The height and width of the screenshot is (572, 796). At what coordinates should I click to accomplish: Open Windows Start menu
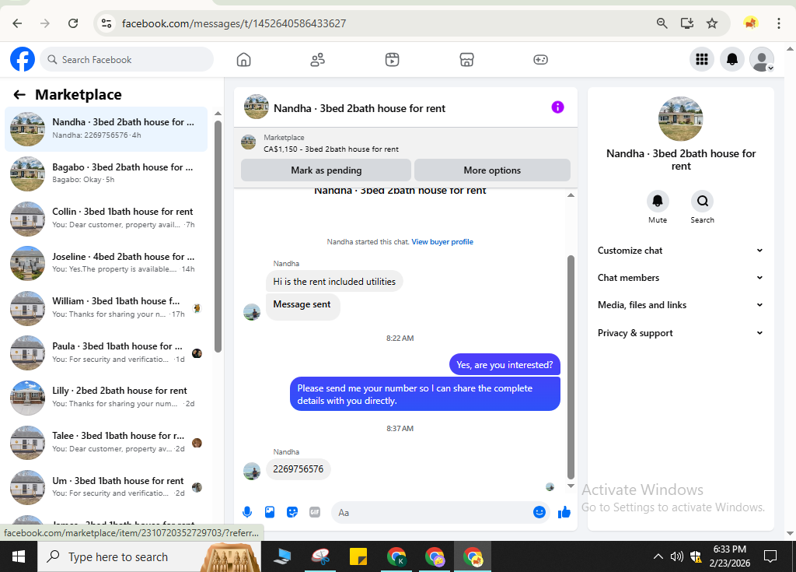pyautogui.click(x=19, y=556)
